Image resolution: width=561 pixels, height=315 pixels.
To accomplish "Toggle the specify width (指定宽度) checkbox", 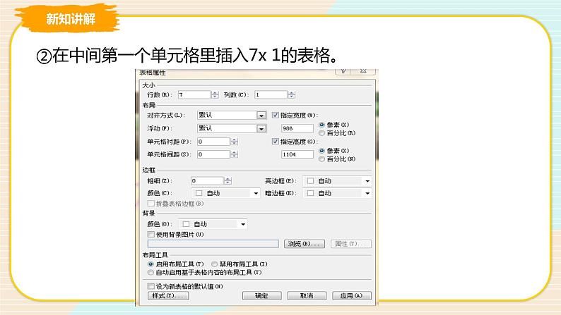I will tap(275, 115).
